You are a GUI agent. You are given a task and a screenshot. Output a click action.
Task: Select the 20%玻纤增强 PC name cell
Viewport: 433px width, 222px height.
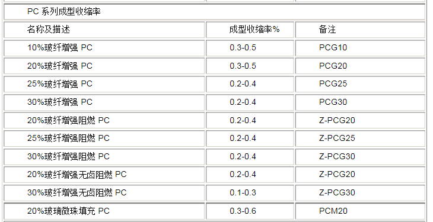pyautogui.click(x=104, y=66)
